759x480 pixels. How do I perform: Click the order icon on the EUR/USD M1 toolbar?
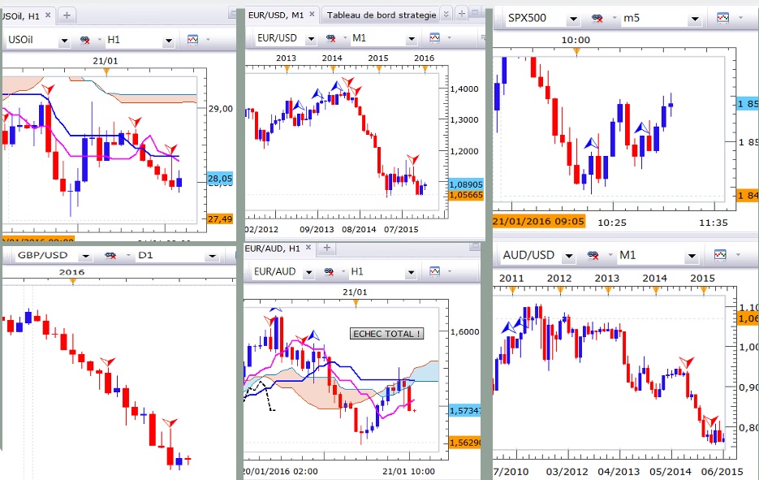[x=331, y=37]
